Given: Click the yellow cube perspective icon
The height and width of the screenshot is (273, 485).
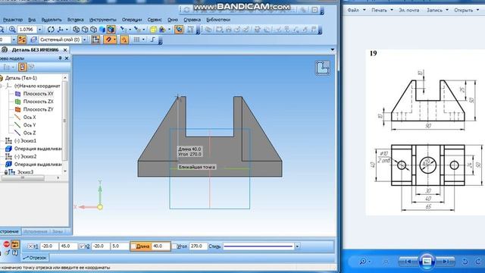Looking at the screenshot, I should (x=153, y=30).
